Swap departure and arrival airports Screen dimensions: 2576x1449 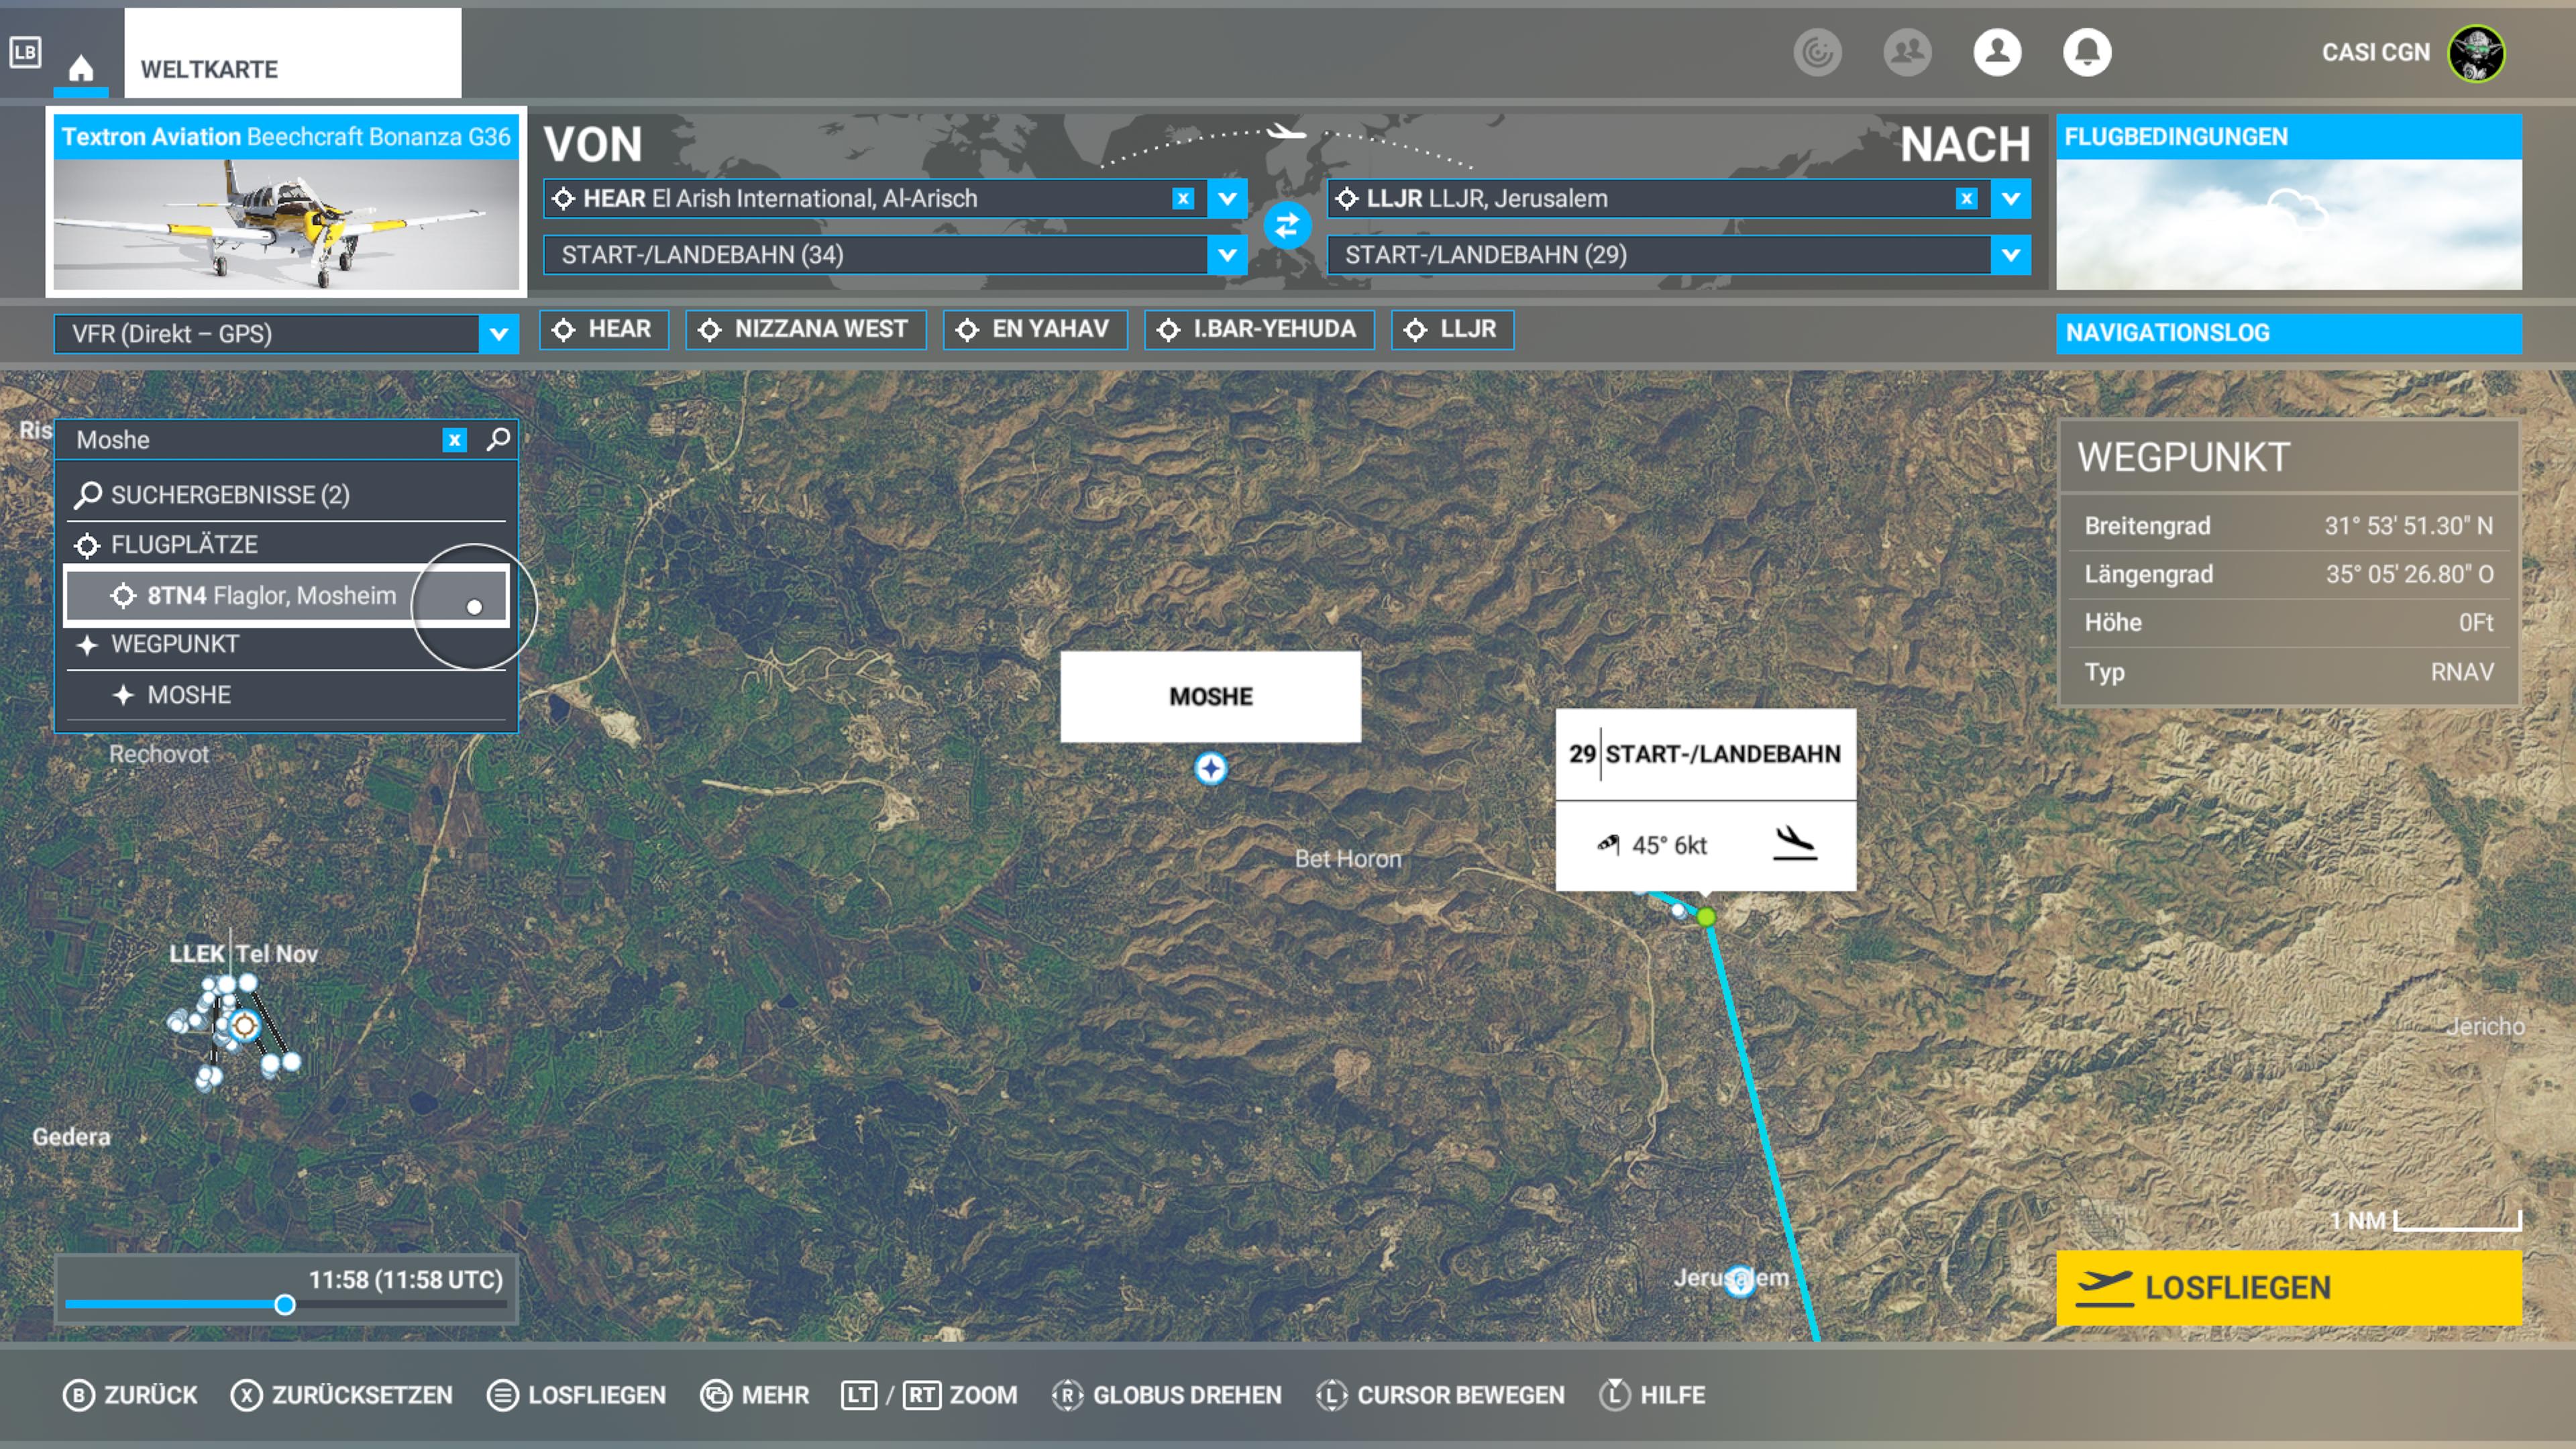(1287, 225)
